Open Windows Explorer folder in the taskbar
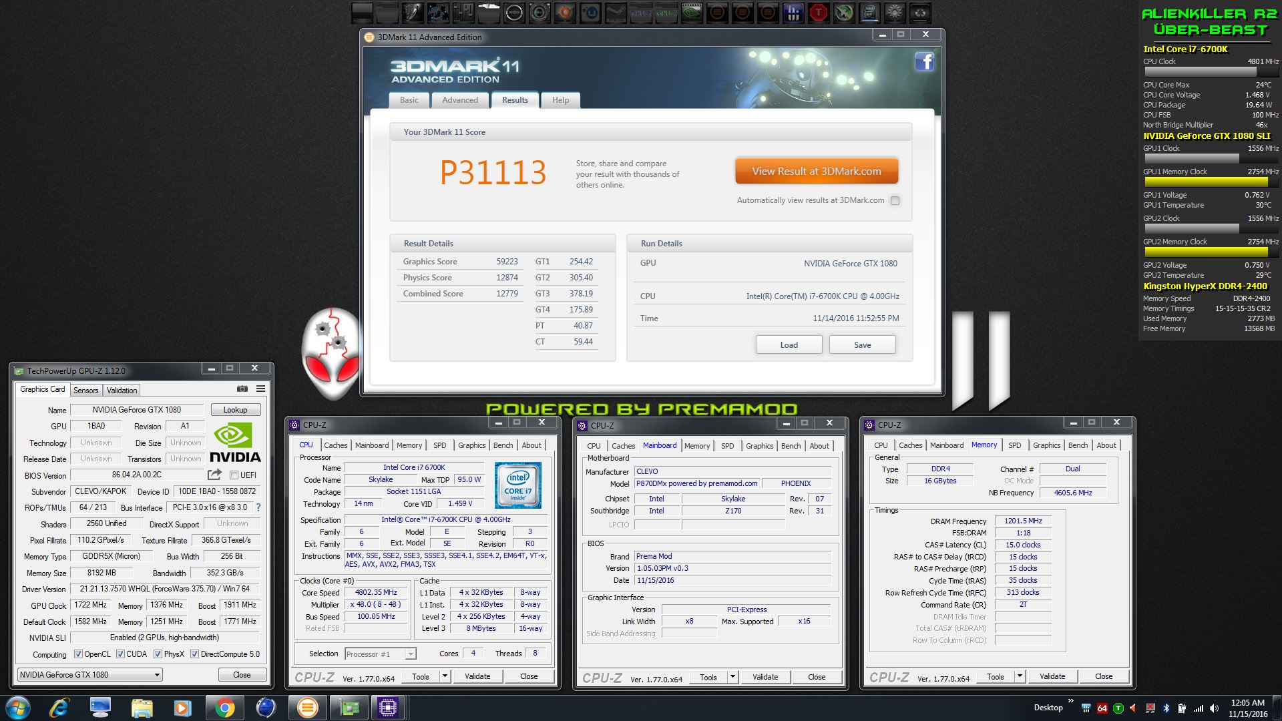1282x721 pixels. pos(142,708)
